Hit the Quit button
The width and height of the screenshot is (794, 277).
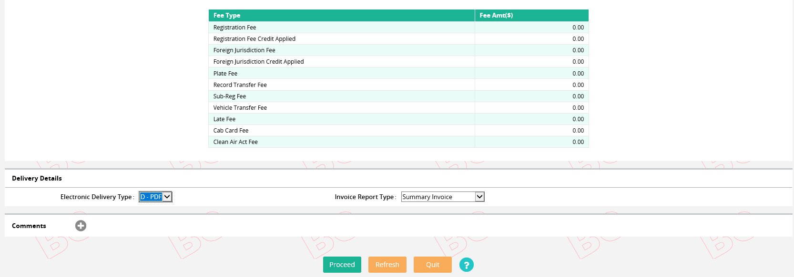432,265
